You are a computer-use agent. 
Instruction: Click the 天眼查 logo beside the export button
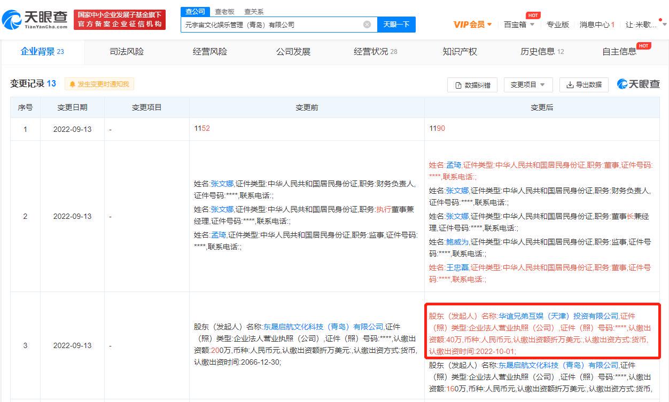click(x=639, y=84)
